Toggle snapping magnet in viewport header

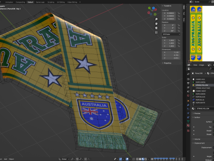point(77,159)
